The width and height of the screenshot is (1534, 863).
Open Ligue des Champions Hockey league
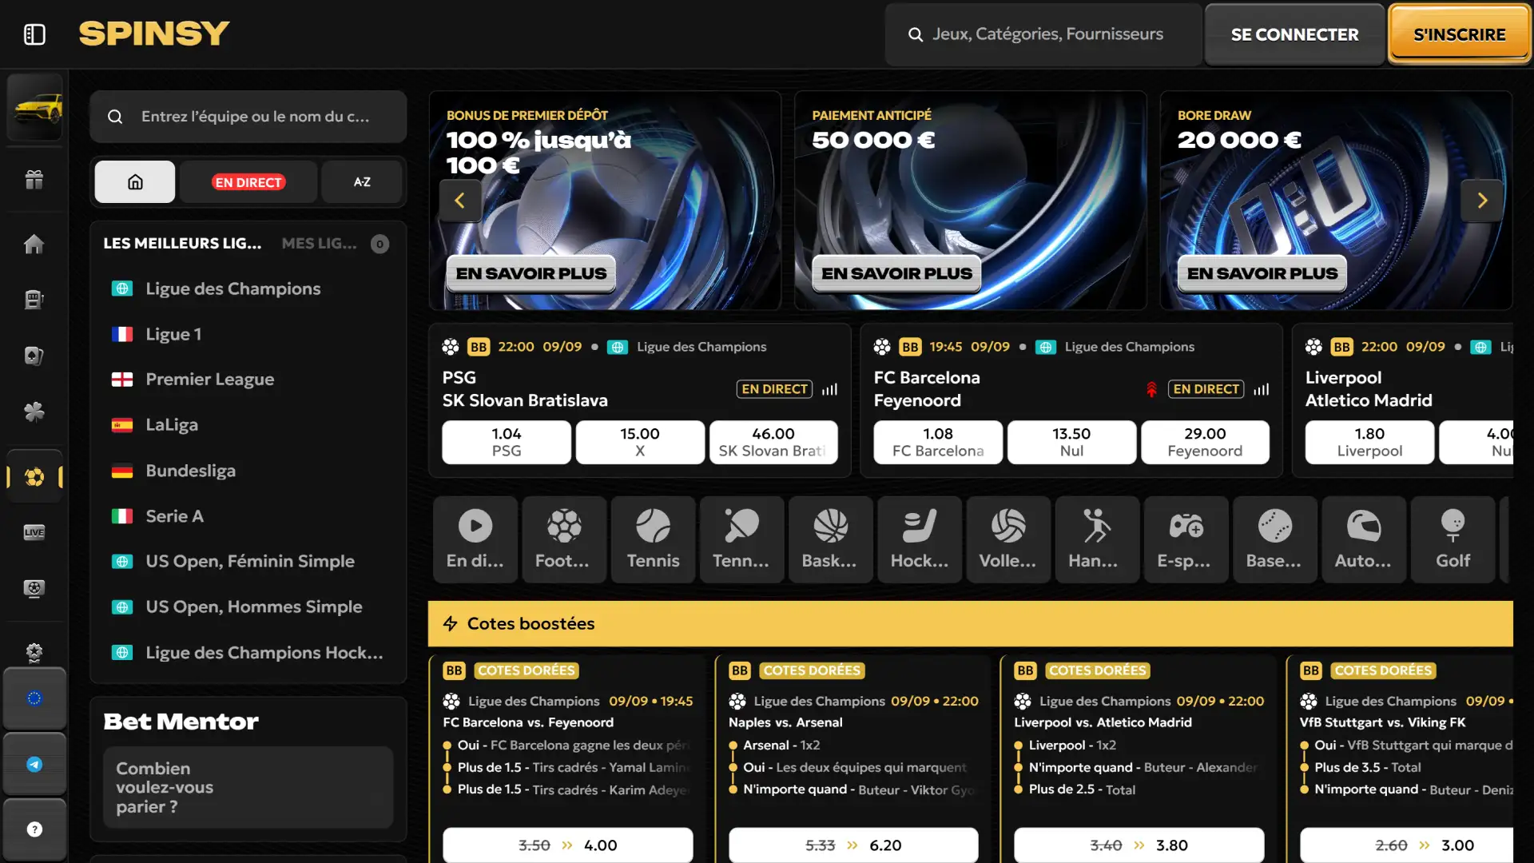(248, 653)
